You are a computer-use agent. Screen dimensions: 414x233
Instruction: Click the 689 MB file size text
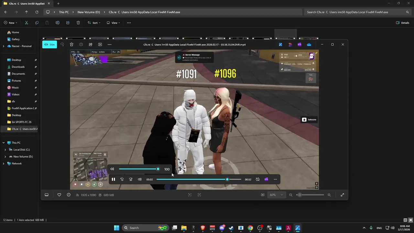tap(109, 195)
